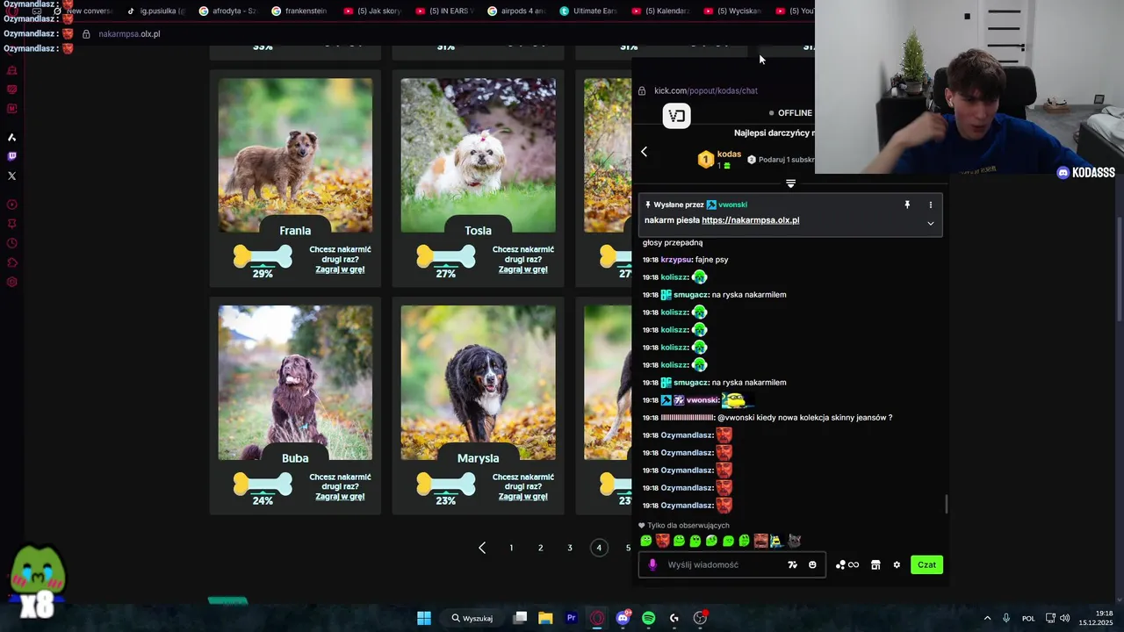Image resolution: width=1124 pixels, height=632 pixels.
Task: Click 'Zagraj w grę!' under Buba
Action: [x=340, y=497]
